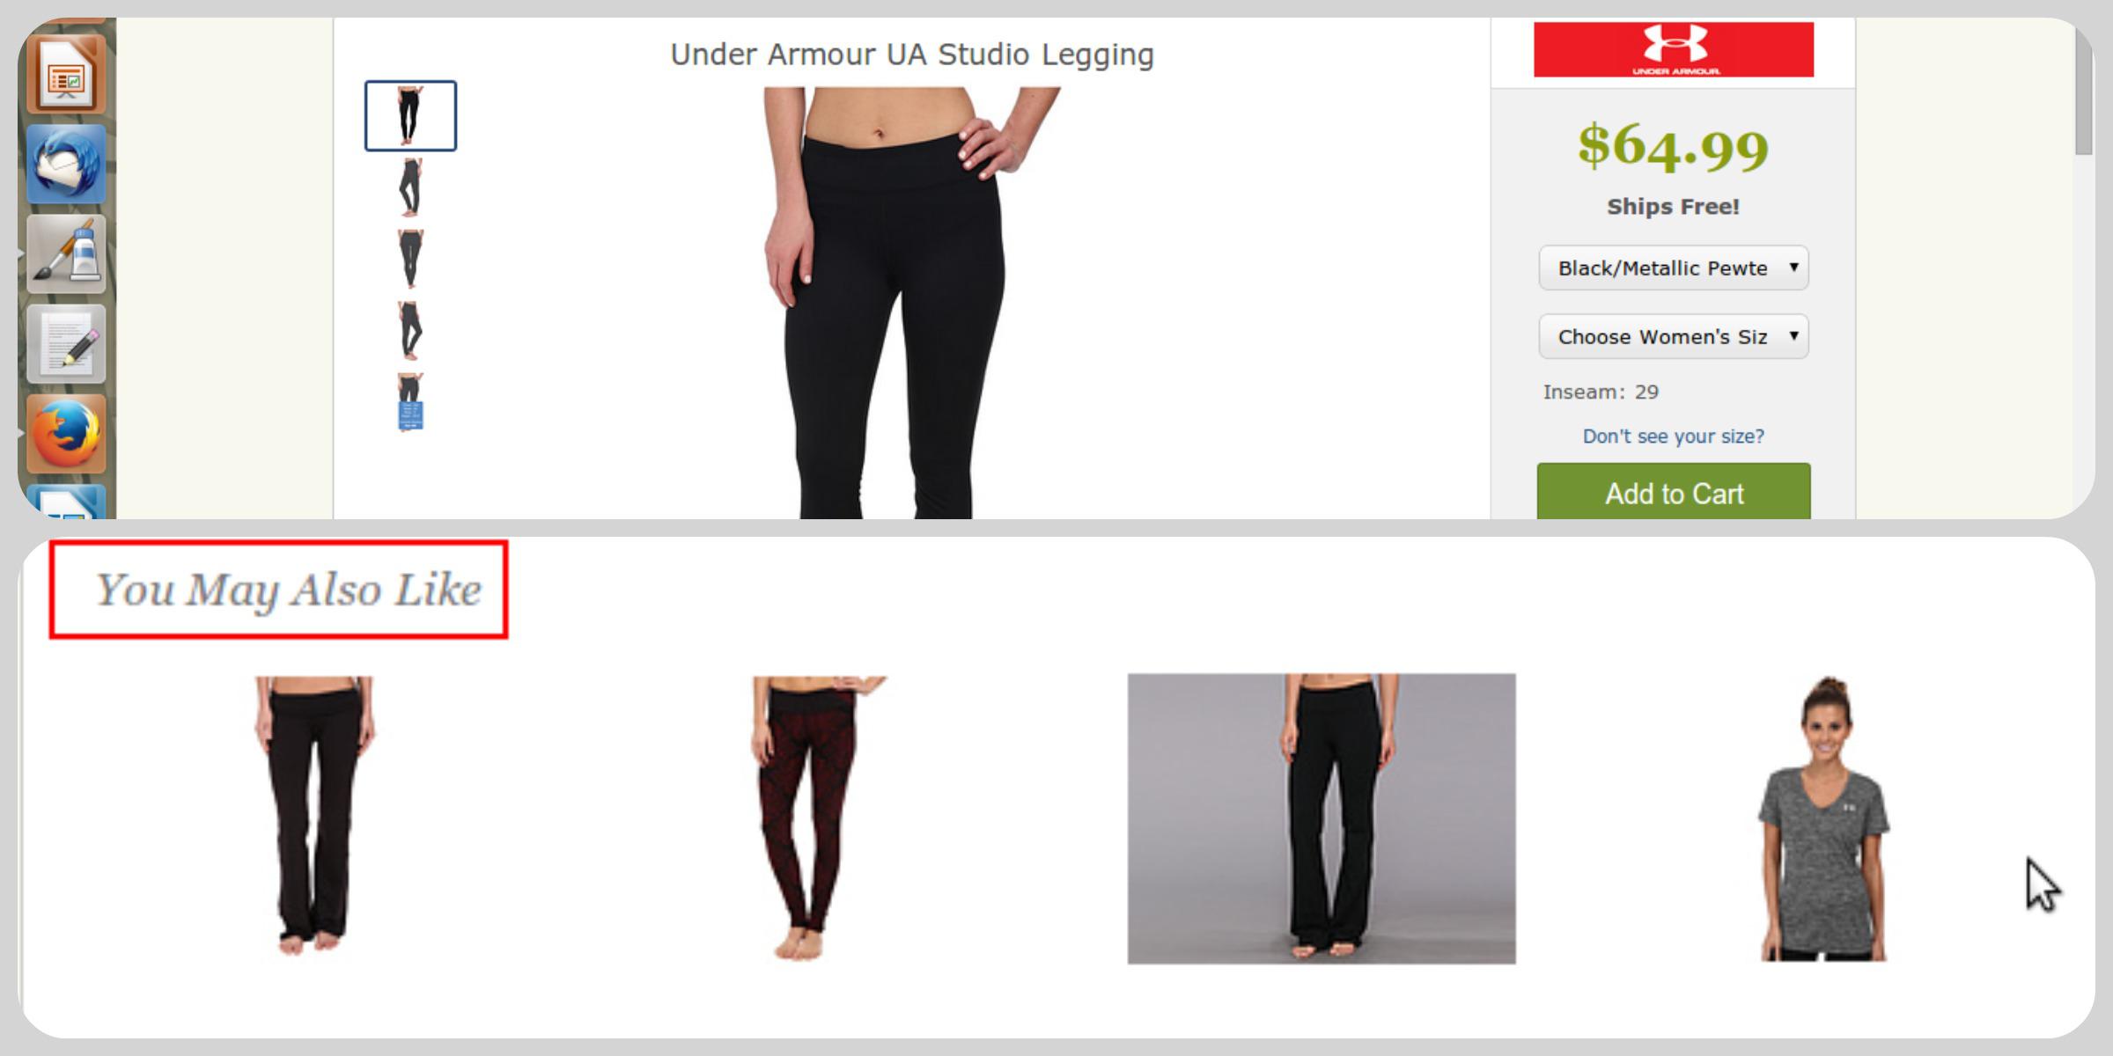Follow the Don't see your size? link

pyautogui.click(x=1673, y=436)
